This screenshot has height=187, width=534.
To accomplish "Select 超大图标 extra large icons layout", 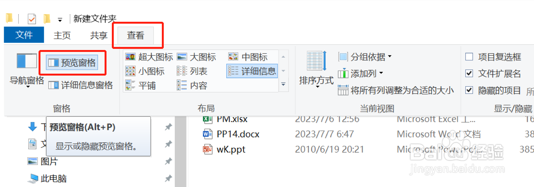I will click(x=149, y=57).
